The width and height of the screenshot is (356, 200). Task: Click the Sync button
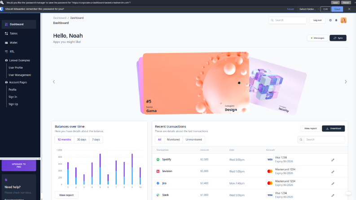338,38
